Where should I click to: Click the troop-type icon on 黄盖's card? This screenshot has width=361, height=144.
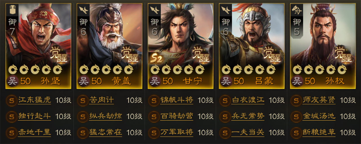(x=83, y=10)
